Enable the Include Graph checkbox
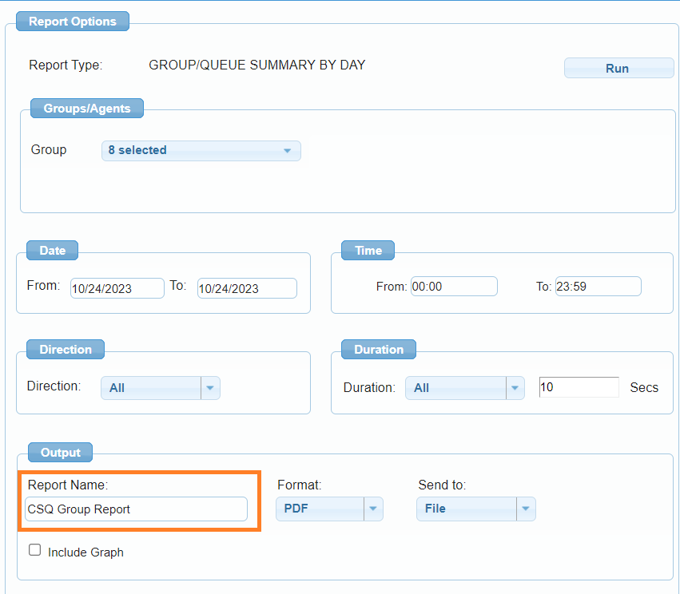 coord(34,550)
